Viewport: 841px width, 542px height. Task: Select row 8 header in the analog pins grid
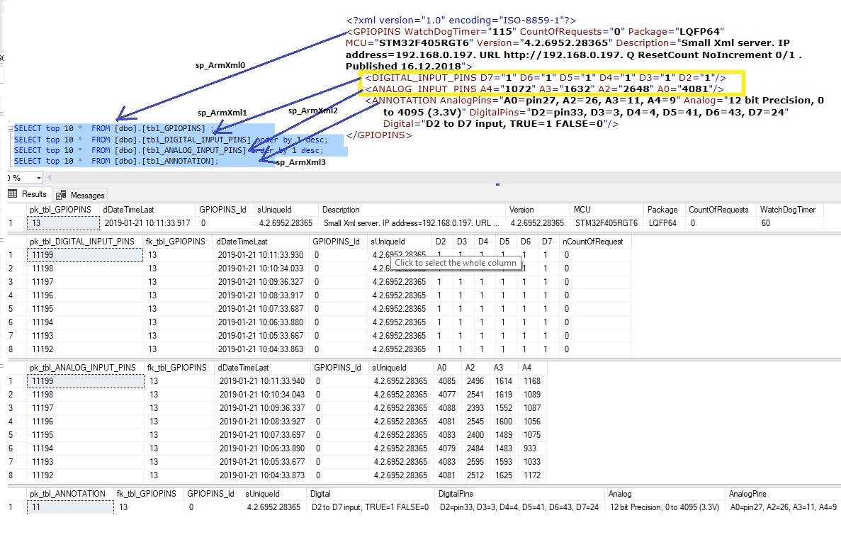[11, 475]
